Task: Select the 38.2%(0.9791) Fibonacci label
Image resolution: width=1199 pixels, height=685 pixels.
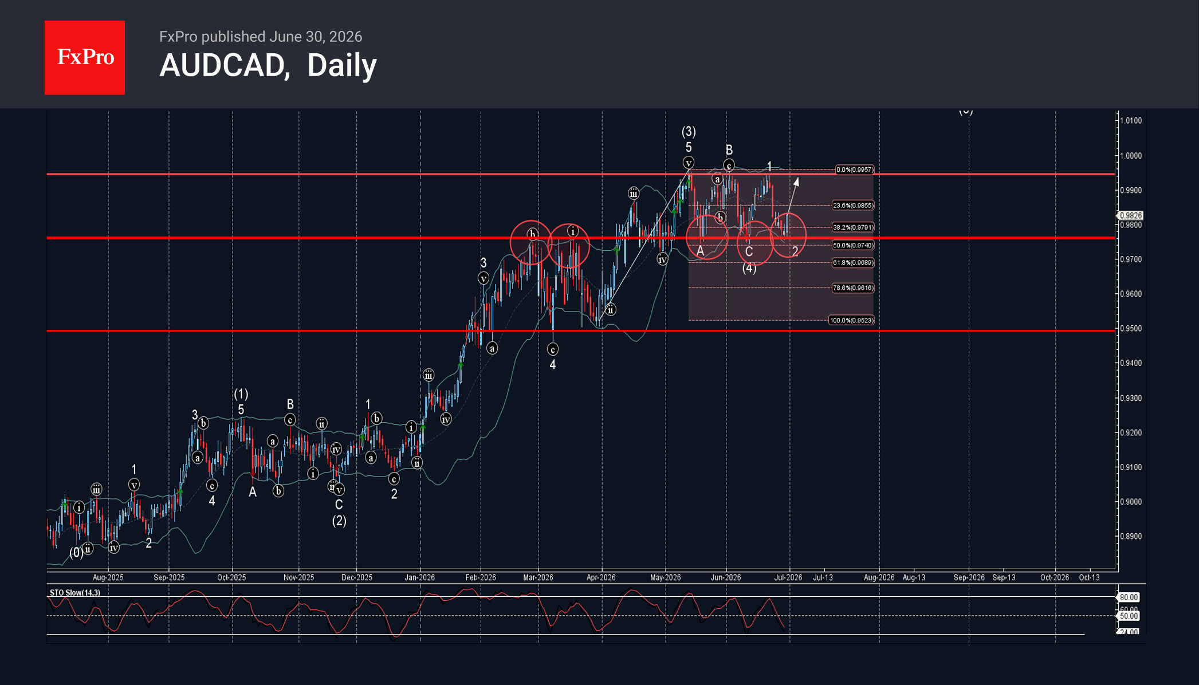Action: tap(852, 227)
